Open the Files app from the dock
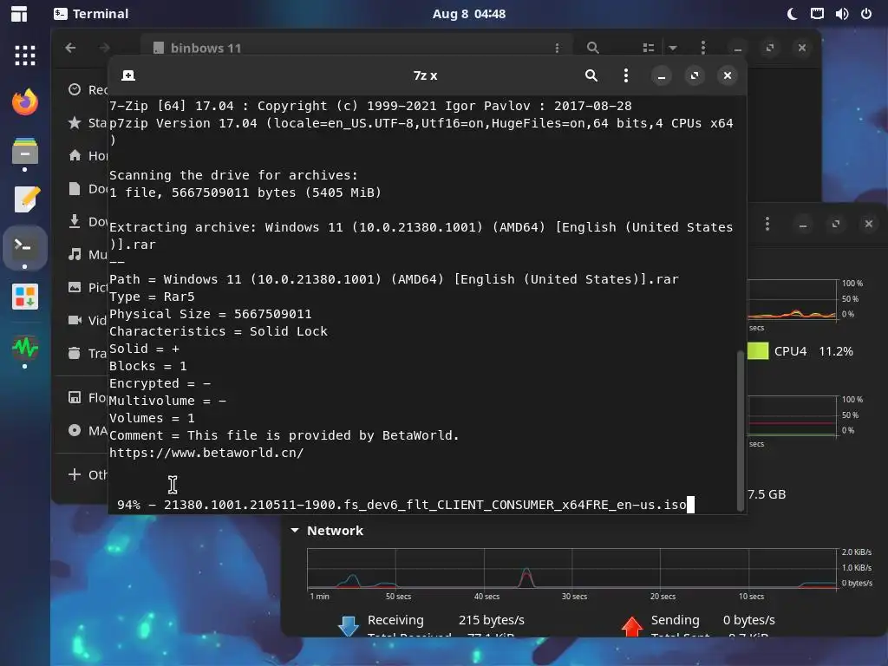Screen dimensions: 888x666 [25, 151]
